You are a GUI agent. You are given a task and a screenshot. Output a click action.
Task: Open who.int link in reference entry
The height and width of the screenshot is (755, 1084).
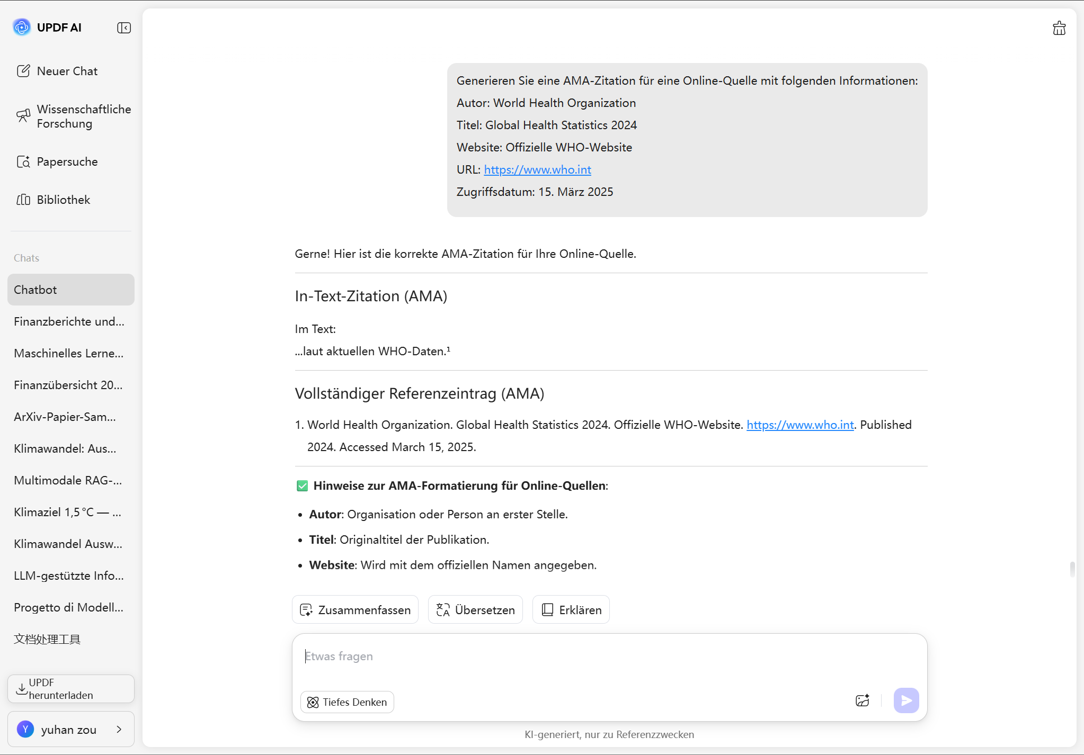click(800, 425)
